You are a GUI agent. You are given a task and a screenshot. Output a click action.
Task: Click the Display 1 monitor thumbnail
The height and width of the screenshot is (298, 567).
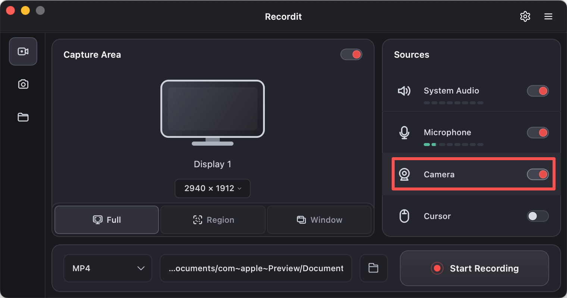pyautogui.click(x=213, y=112)
